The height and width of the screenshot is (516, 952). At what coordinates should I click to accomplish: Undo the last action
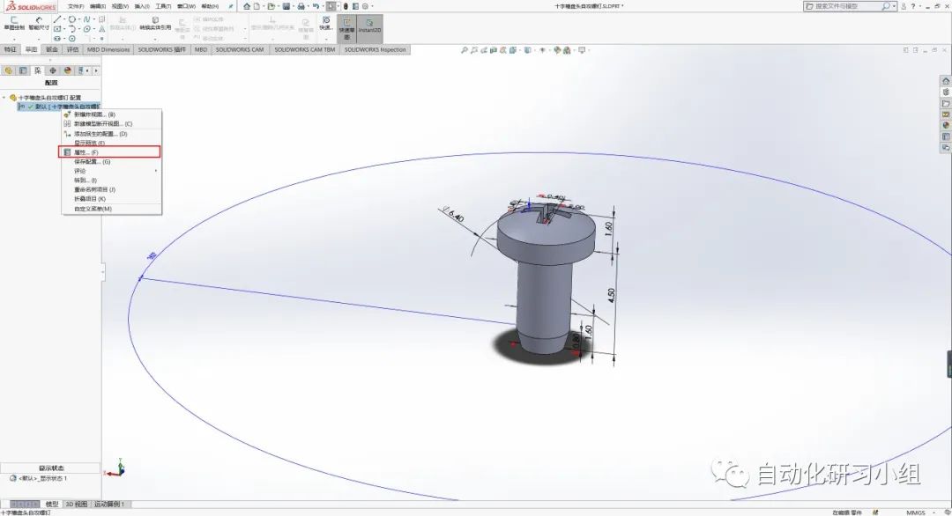[316, 6]
